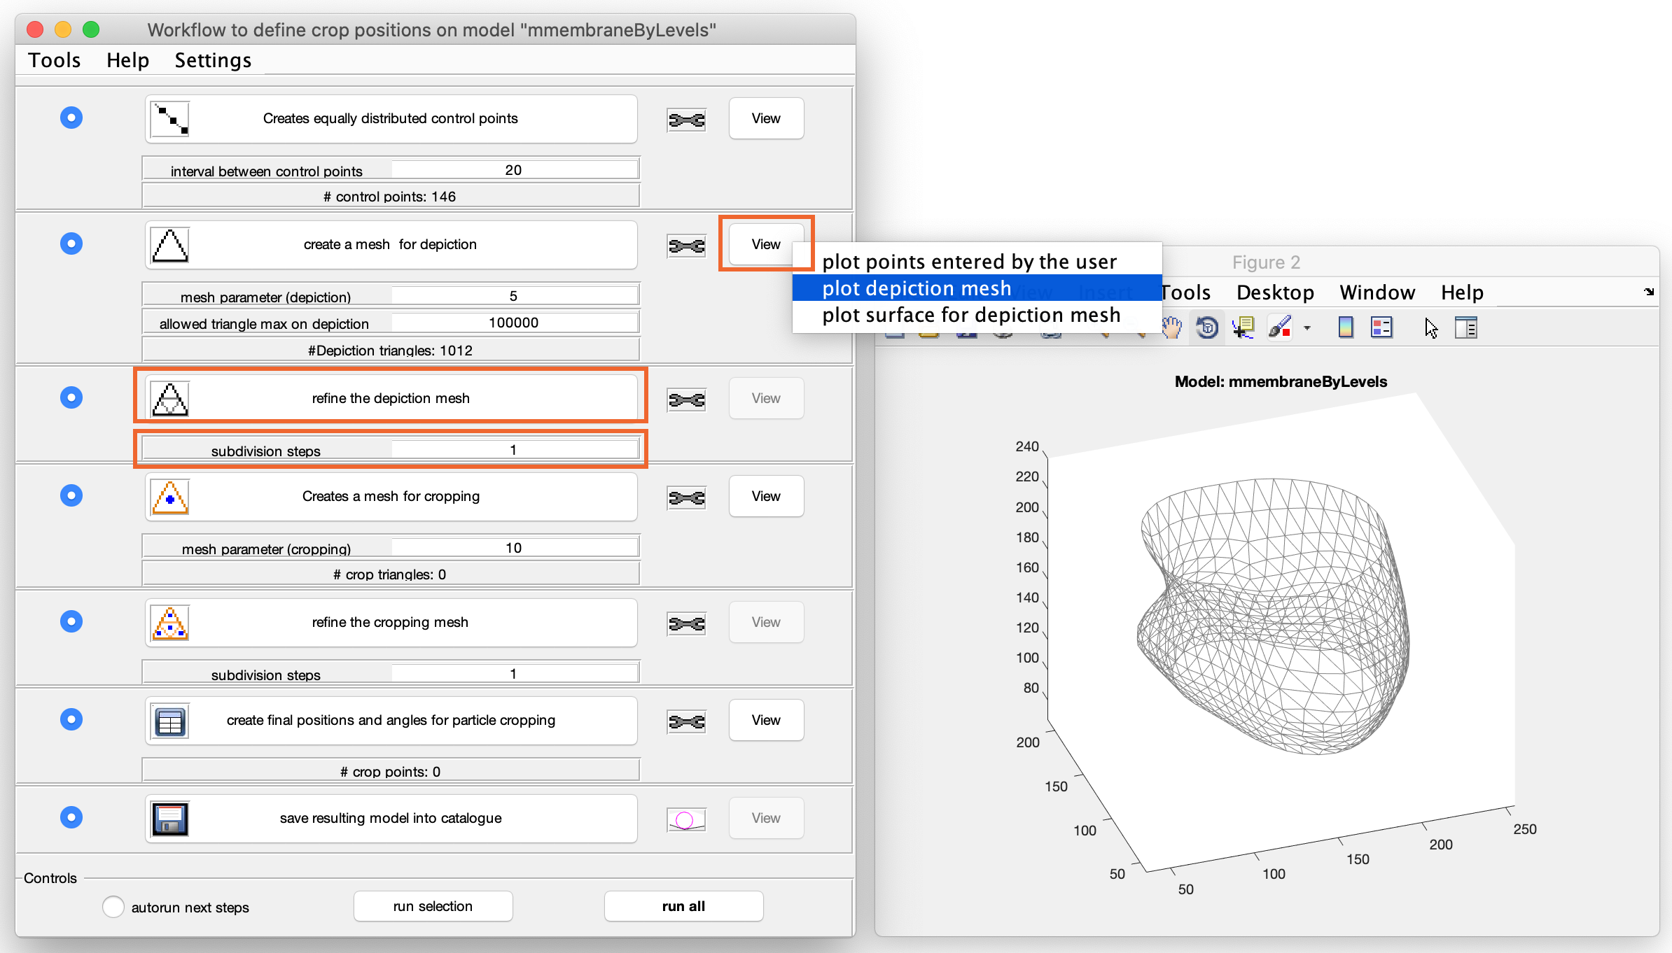Click the pink circle icon in save catalogue row
This screenshot has width=1672, height=953.
[686, 820]
